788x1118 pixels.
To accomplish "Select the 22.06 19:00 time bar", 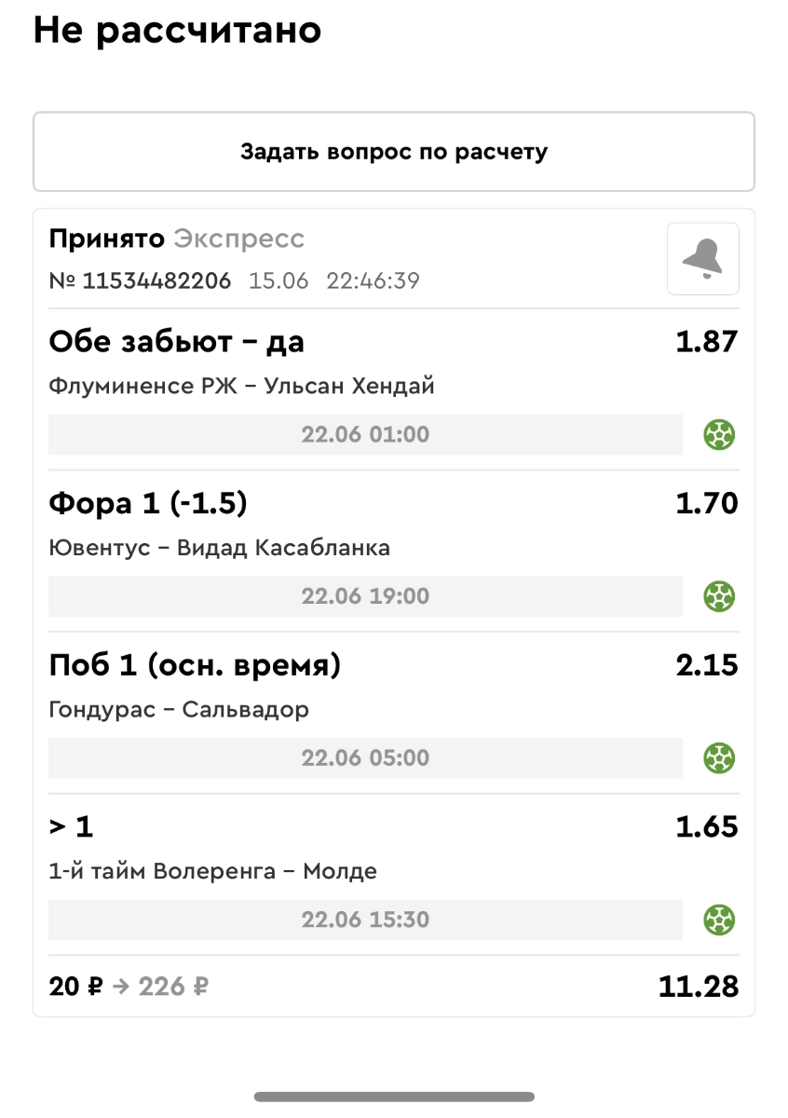I will tap(365, 596).
